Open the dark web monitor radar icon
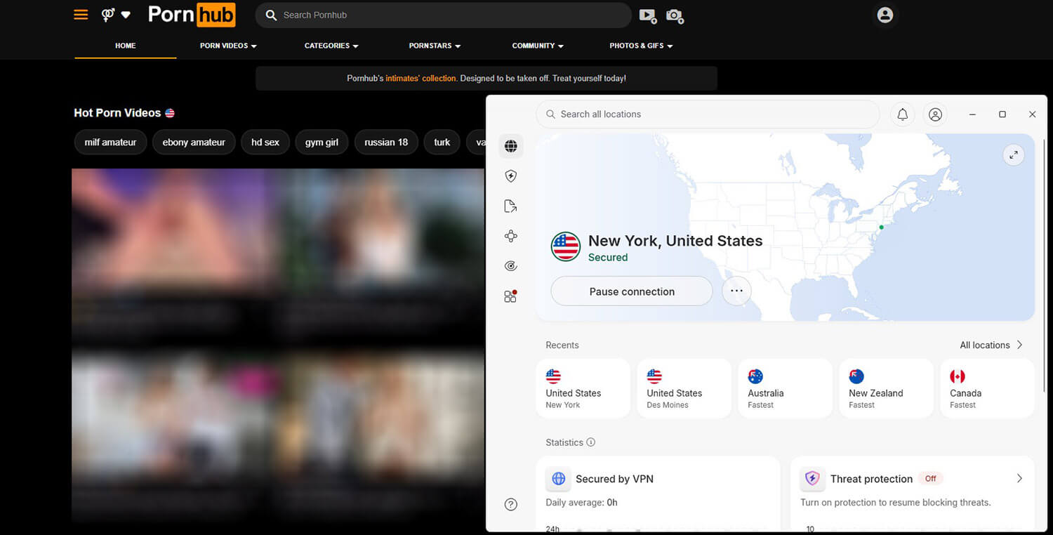 coord(511,266)
